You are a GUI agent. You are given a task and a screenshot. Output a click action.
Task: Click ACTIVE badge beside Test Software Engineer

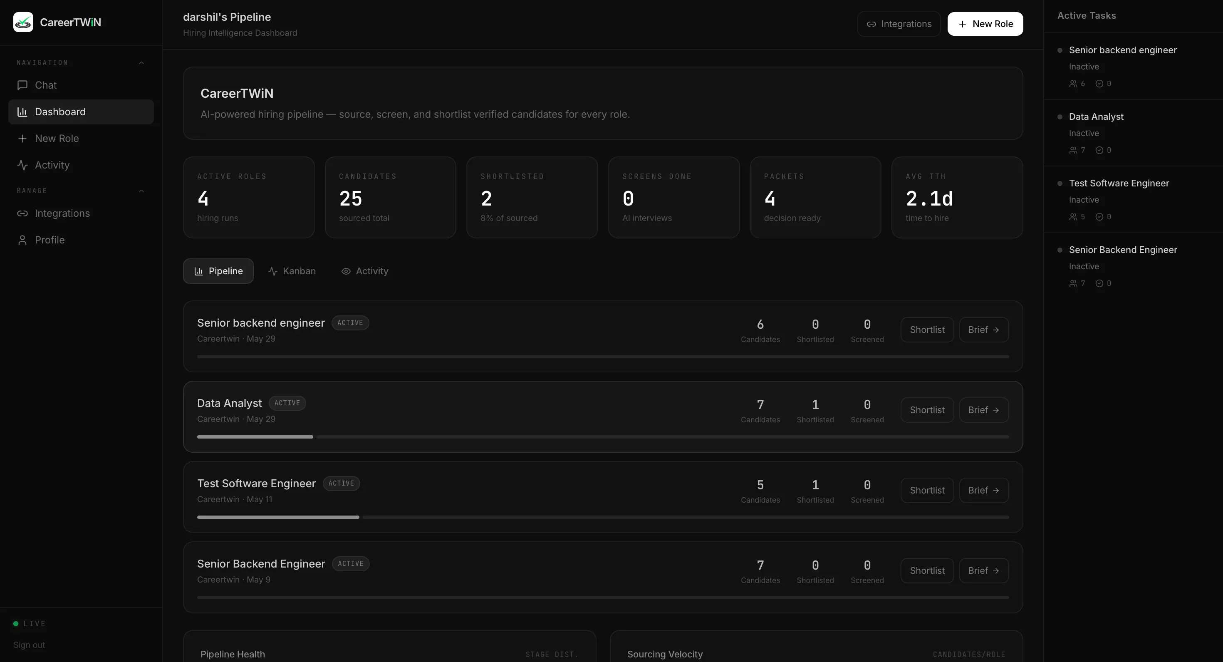[341, 483]
